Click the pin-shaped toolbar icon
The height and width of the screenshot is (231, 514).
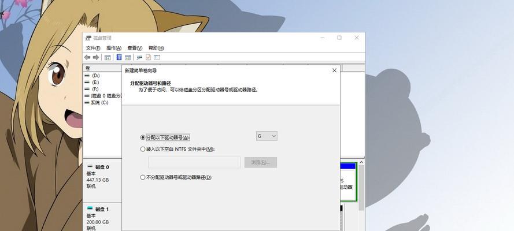pos(139,58)
